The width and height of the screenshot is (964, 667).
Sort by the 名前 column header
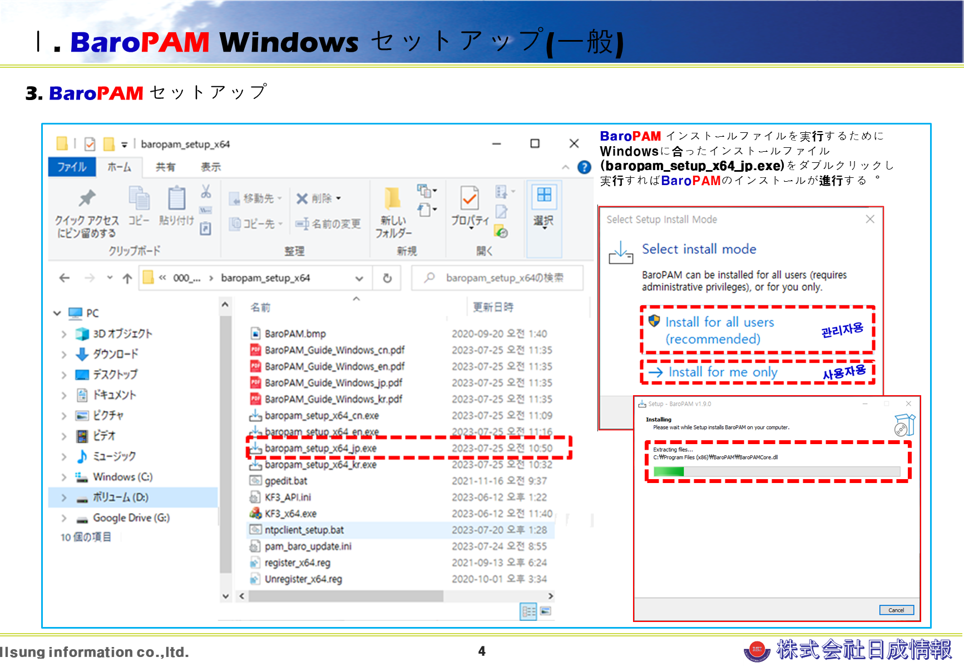260,307
